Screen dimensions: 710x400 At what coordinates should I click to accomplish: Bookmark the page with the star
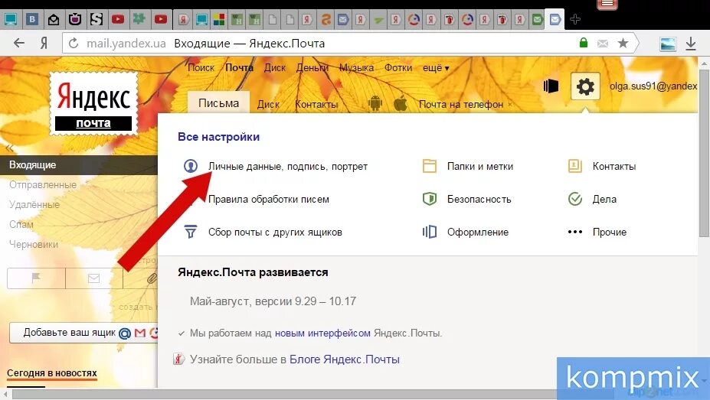tap(623, 43)
